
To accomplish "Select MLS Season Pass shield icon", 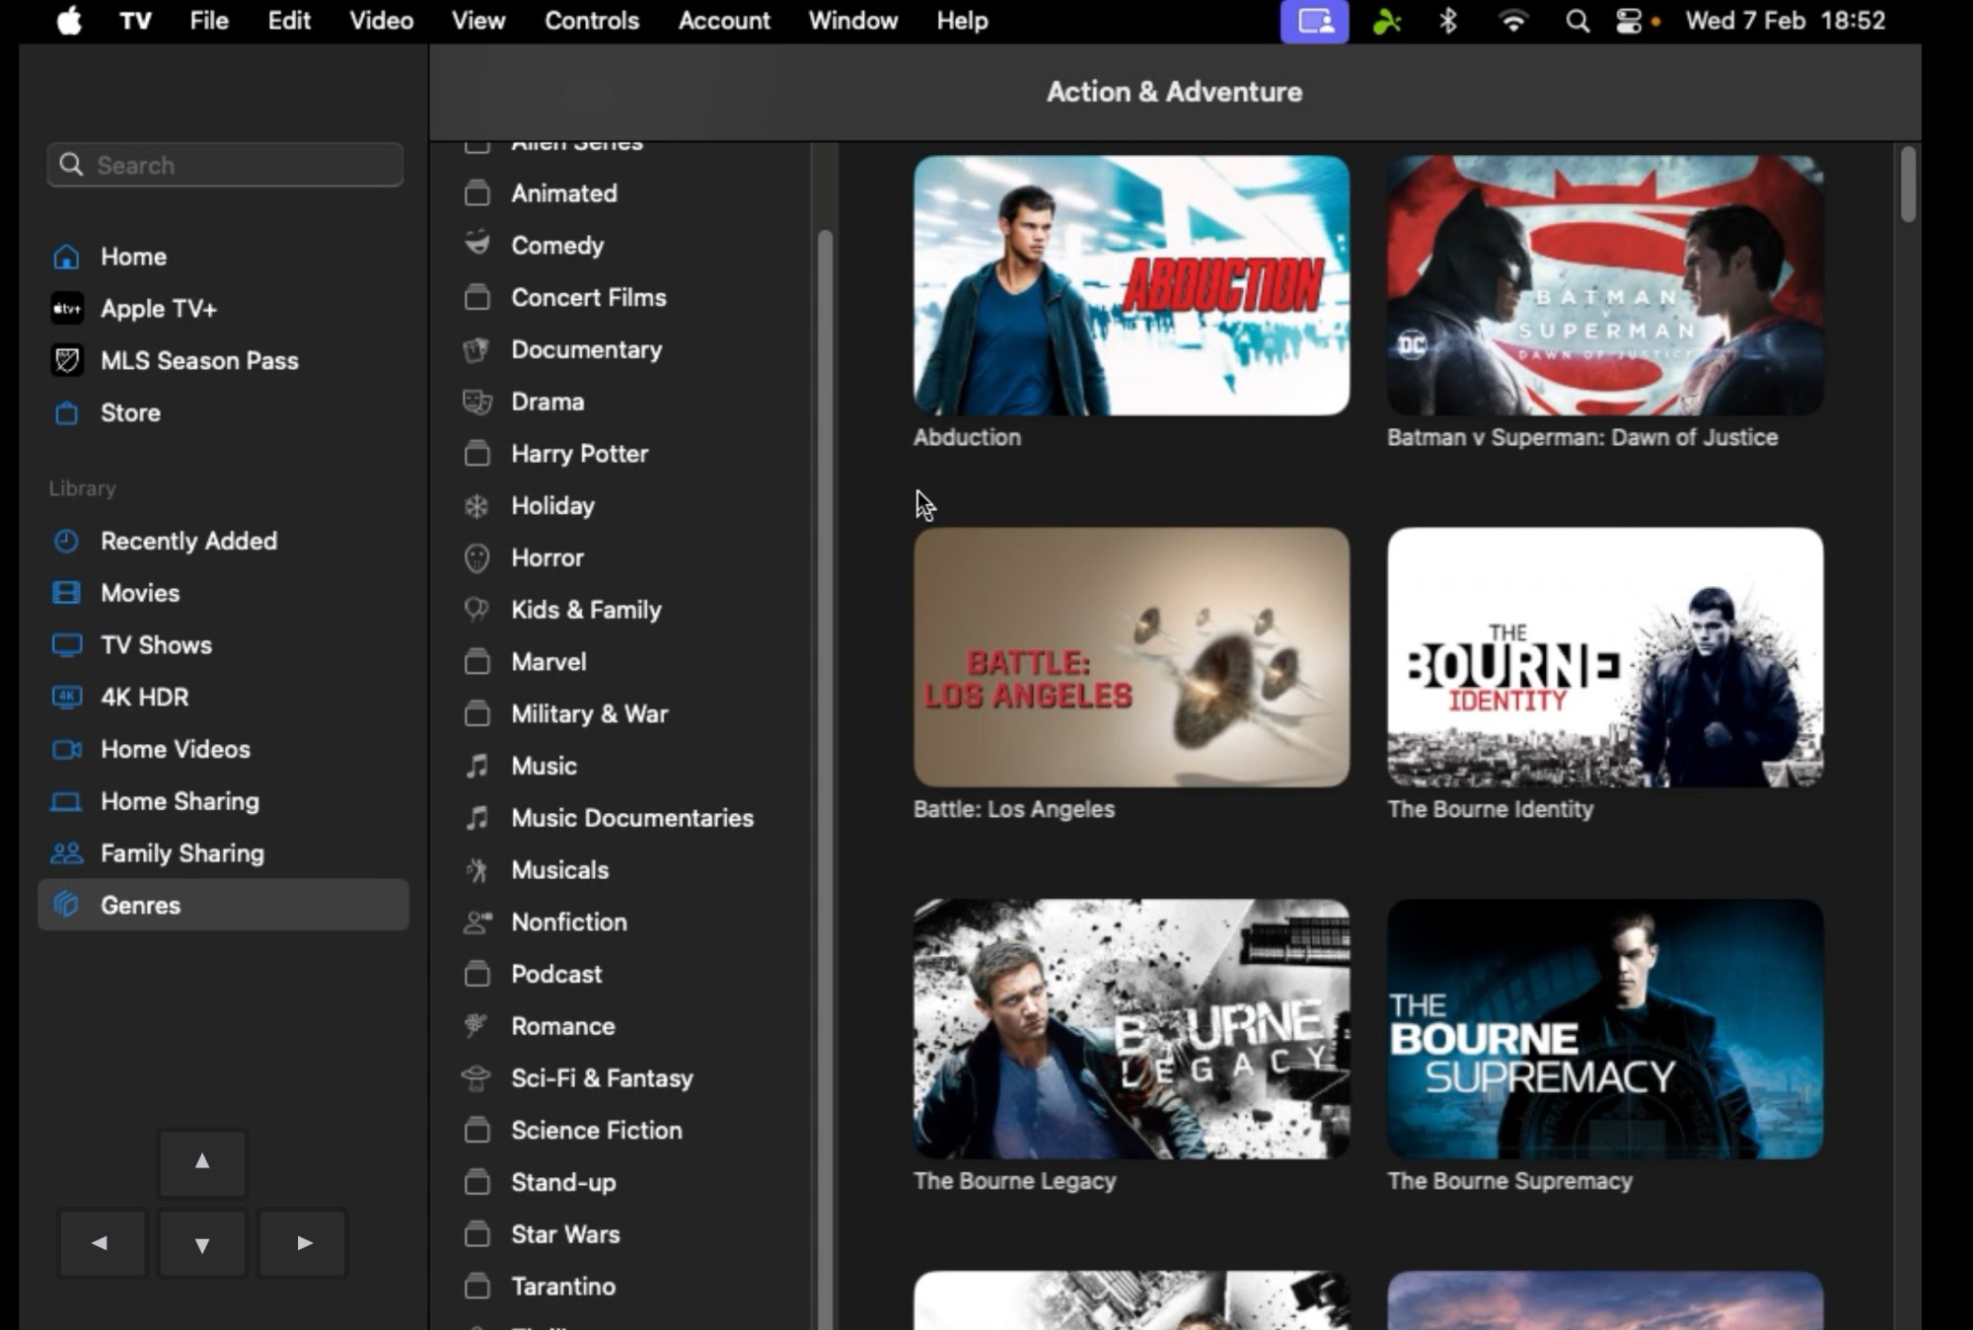I will tap(66, 361).
